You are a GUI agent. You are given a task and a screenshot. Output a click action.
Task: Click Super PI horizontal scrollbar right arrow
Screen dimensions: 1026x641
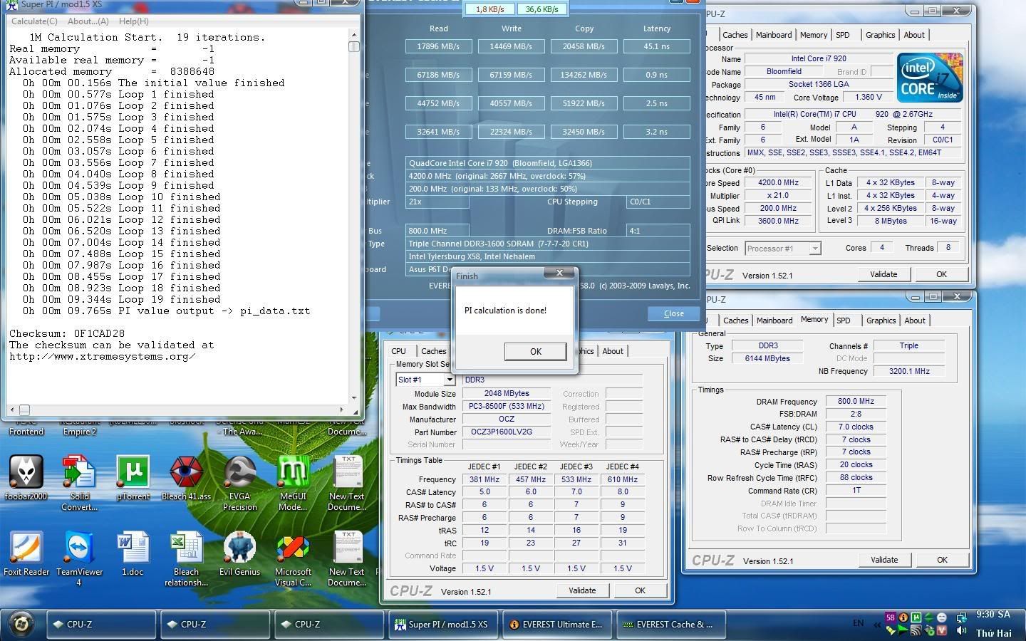pyautogui.click(x=342, y=410)
